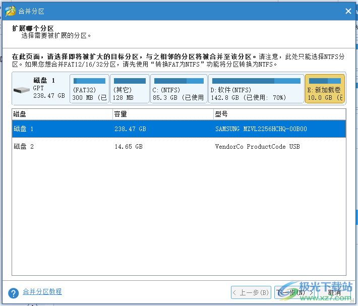Select the FAT32 300 MB partition block

click(89, 89)
